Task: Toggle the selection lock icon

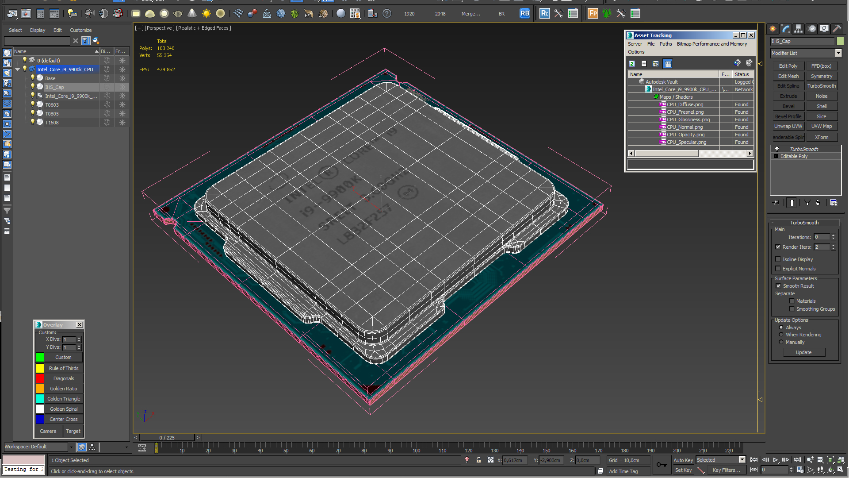Action: click(x=478, y=460)
